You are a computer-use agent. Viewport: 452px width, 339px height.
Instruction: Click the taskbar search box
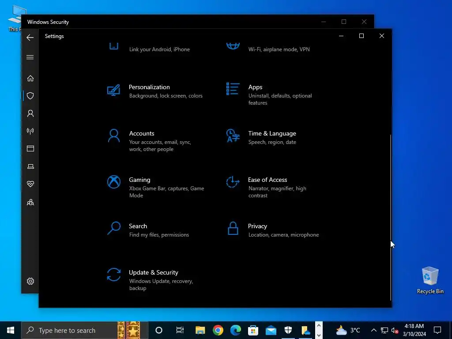[x=85, y=330]
